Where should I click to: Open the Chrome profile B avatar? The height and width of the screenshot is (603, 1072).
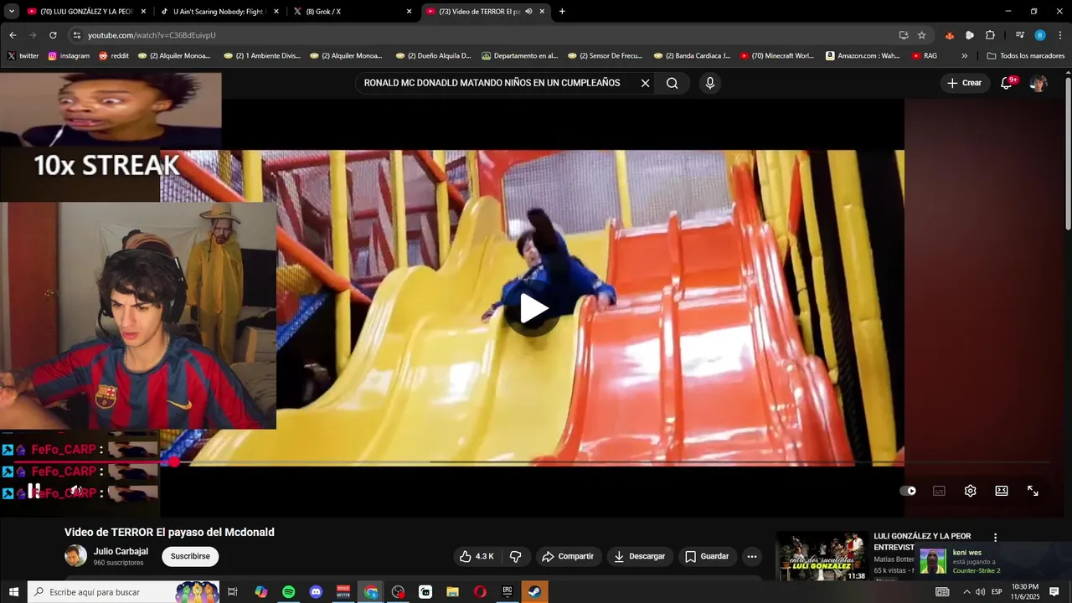[x=1040, y=35]
